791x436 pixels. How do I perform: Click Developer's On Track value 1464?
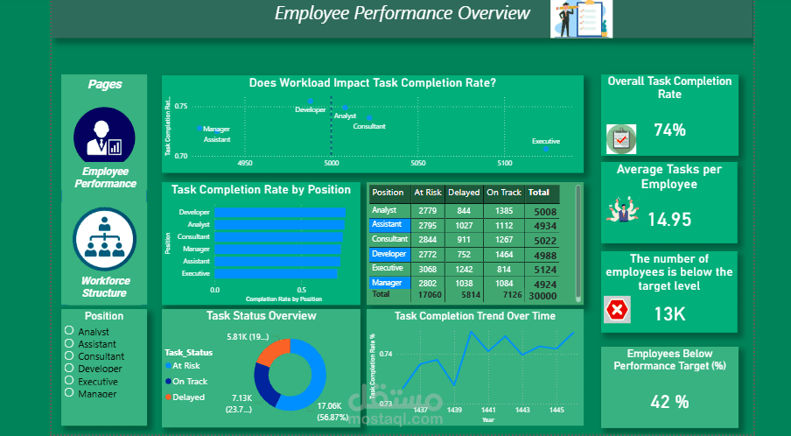[x=503, y=254]
